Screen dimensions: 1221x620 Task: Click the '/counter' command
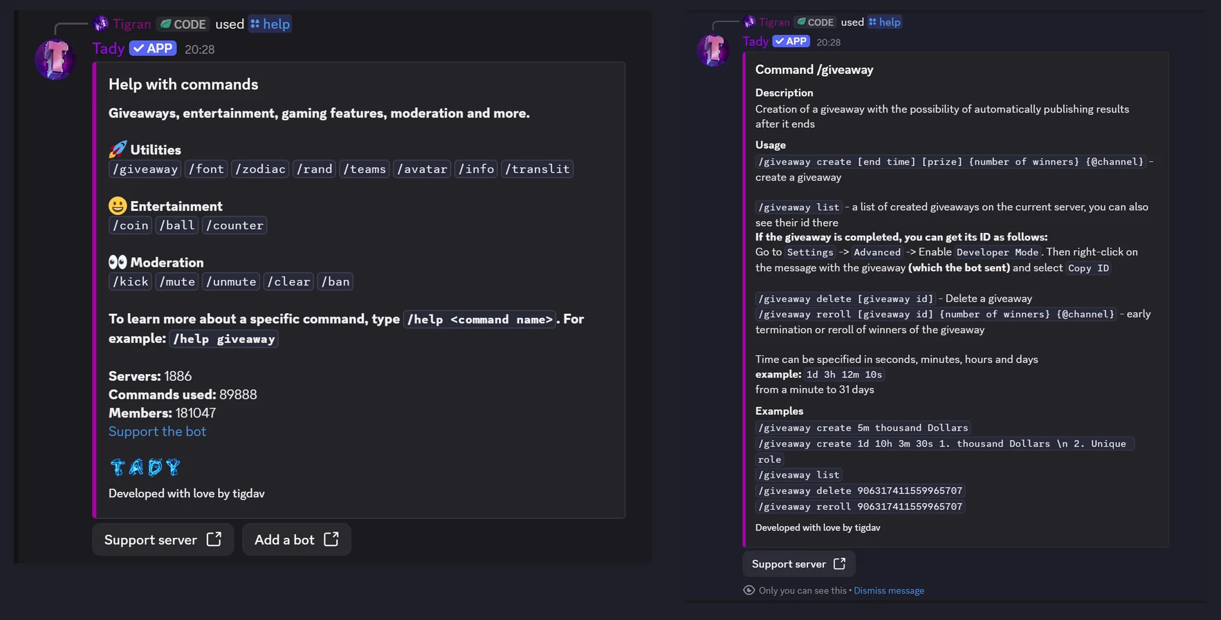pos(235,225)
